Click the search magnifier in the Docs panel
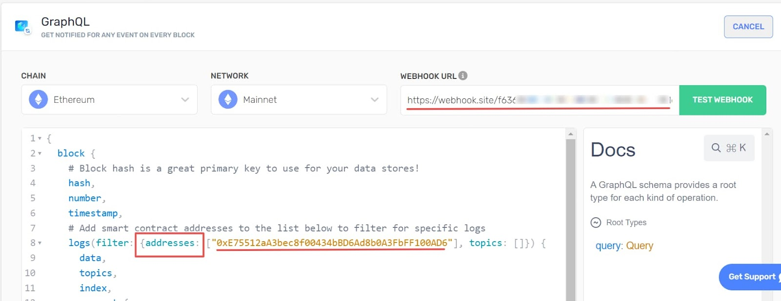 click(716, 148)
